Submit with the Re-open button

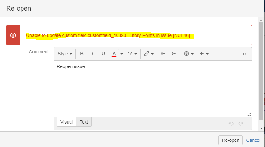pyautogui.click(x=230, y=140)
